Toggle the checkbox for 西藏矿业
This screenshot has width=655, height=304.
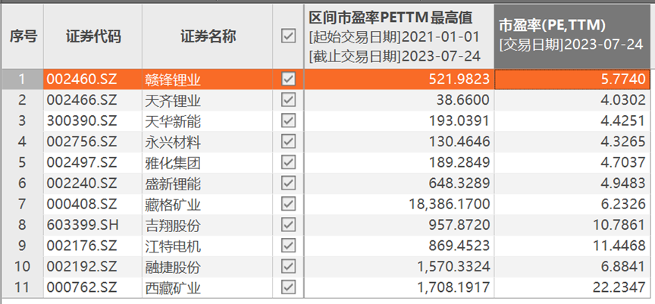coord(288,287)
